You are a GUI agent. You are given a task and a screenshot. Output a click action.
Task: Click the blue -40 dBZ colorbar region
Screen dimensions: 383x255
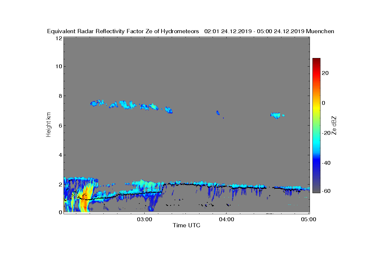click(x=316, y=163)
